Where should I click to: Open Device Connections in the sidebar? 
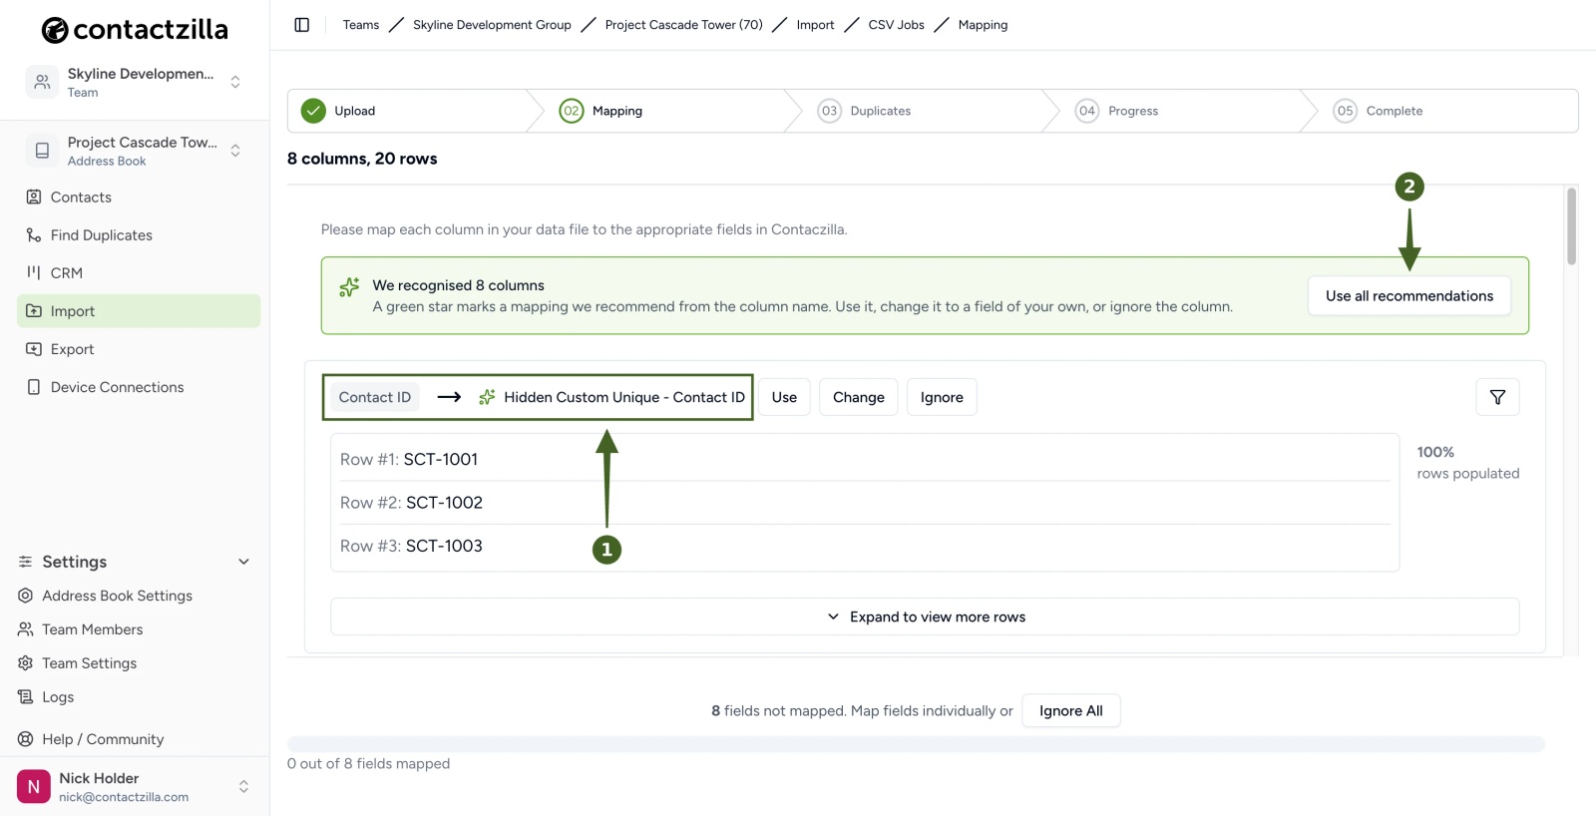(x=139, y=387)
